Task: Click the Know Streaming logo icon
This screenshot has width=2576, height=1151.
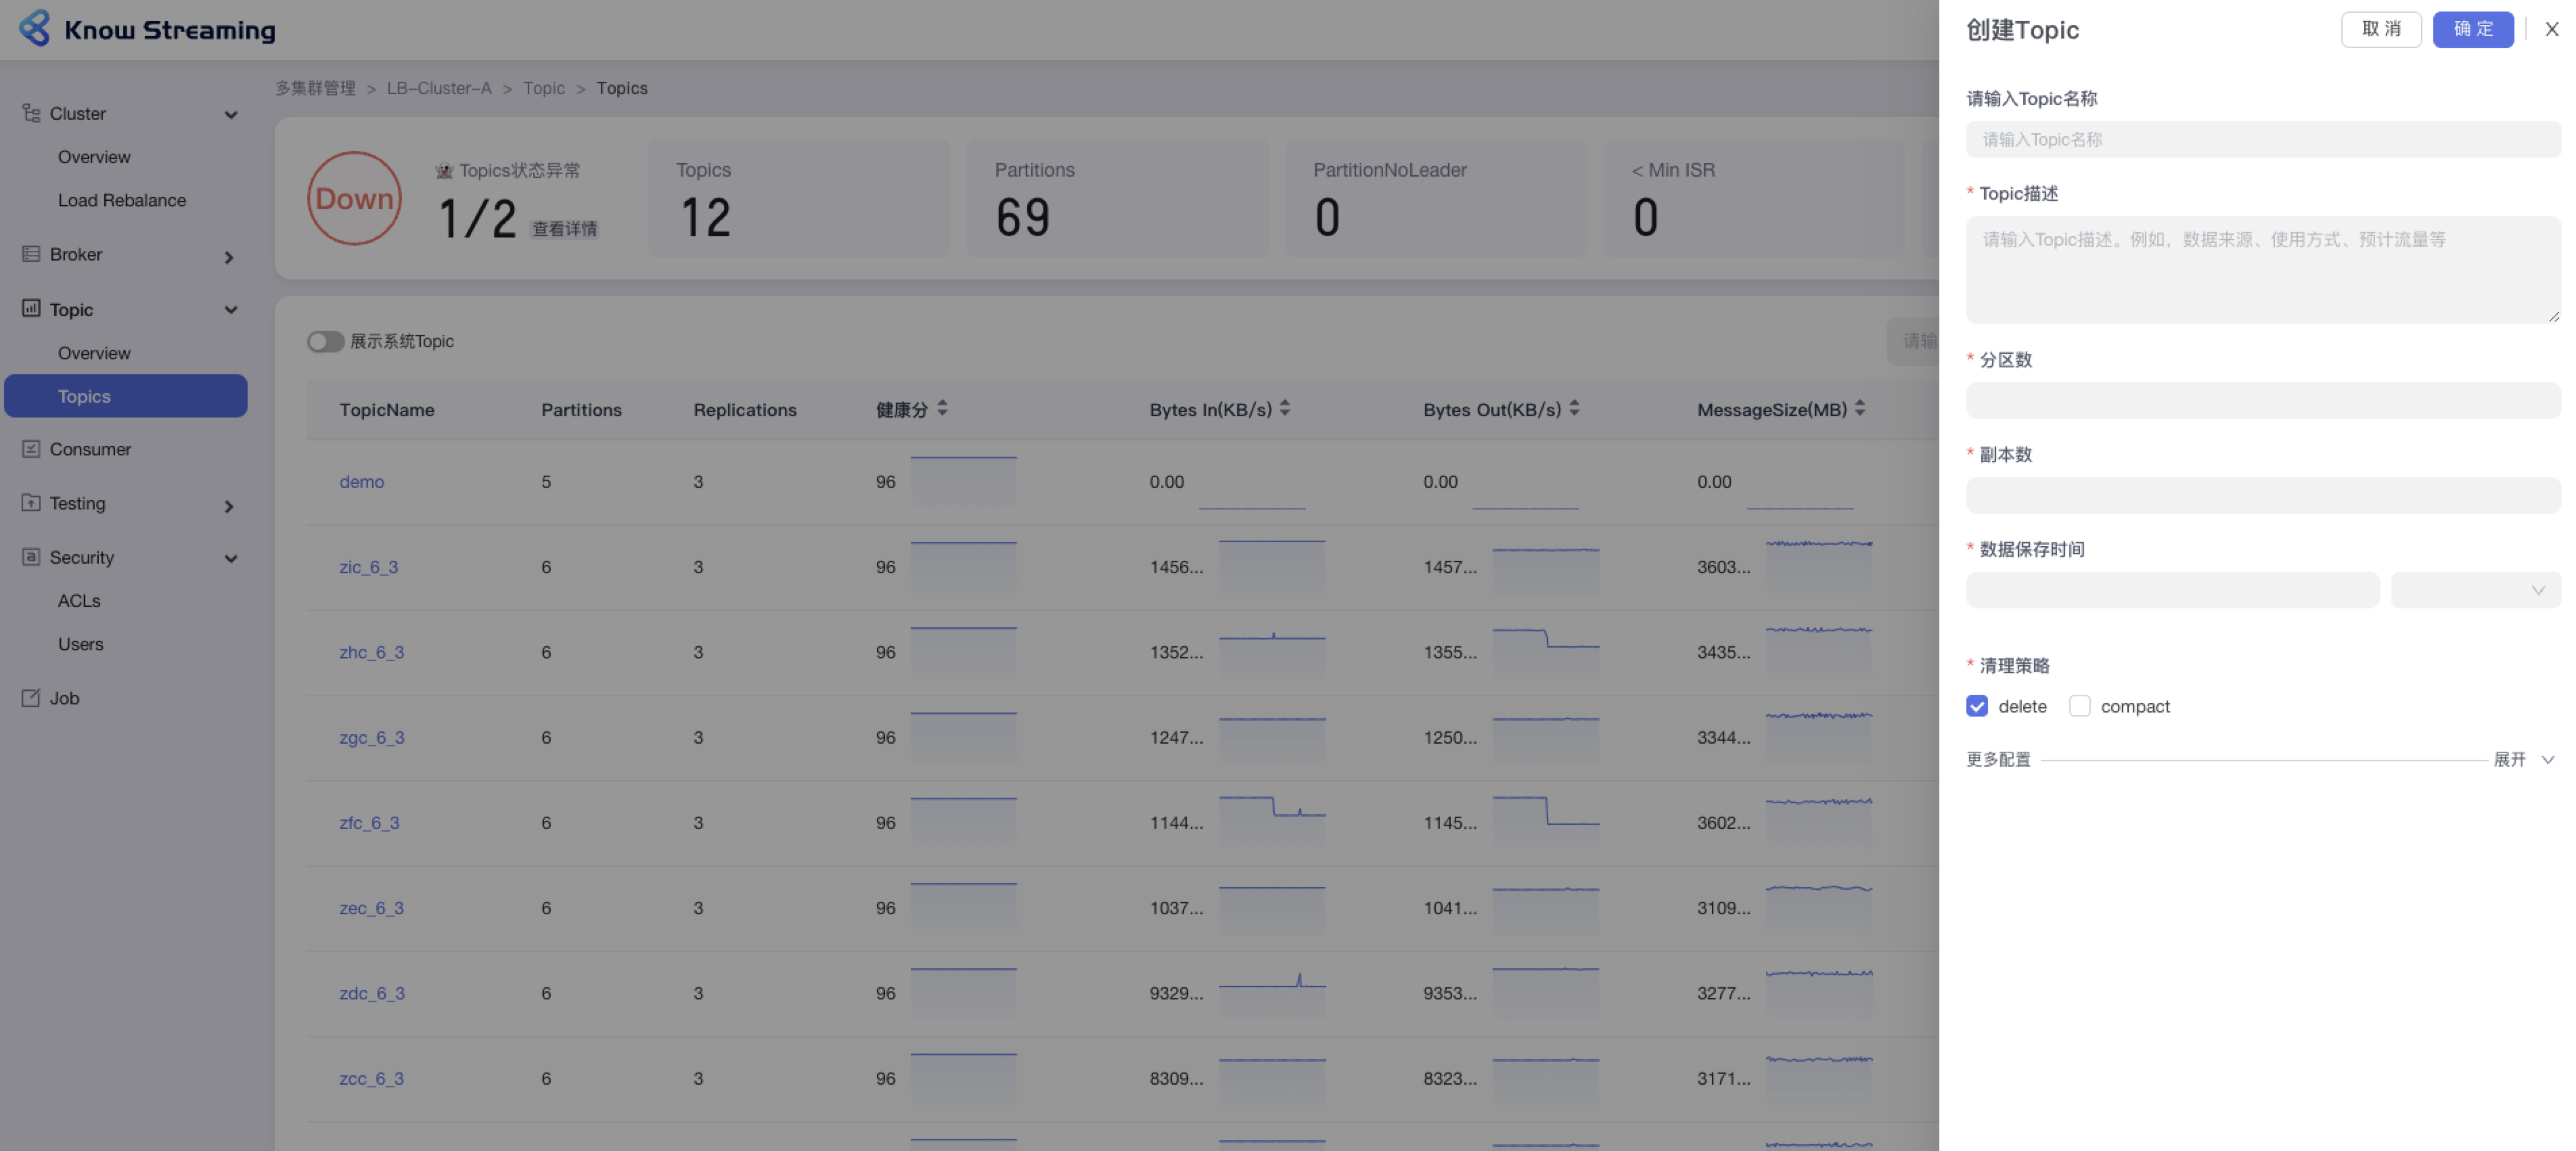Action: point(35,28)
